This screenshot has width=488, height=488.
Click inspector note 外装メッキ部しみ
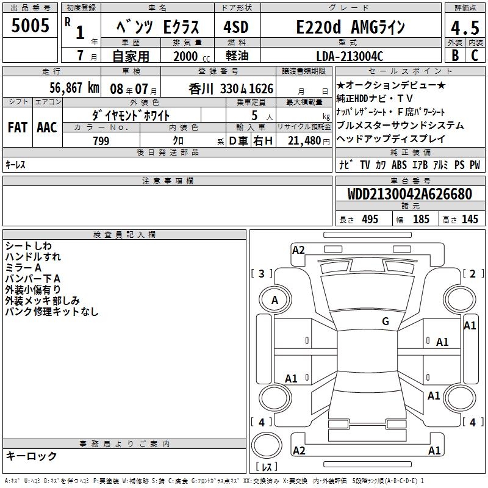[42, 300]
